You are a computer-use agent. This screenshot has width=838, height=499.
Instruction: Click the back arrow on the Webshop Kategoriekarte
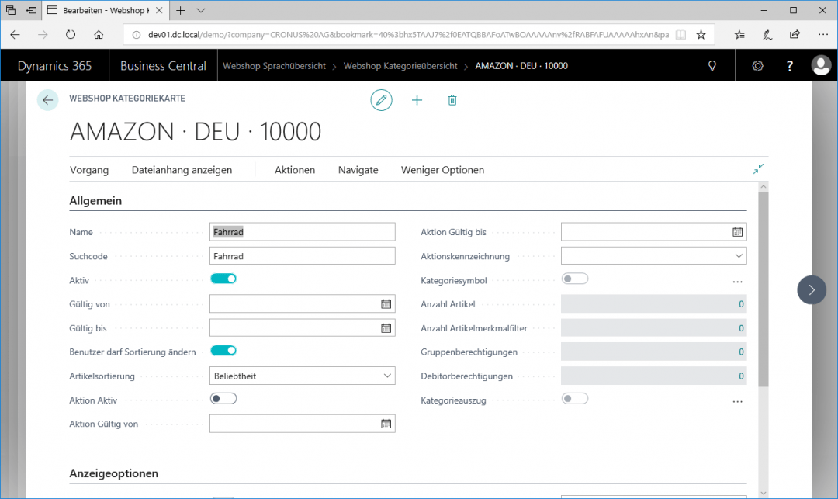point(47,100)
